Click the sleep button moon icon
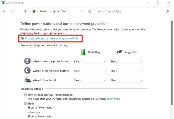The image size is (174, 119). (x=27, y=71)
